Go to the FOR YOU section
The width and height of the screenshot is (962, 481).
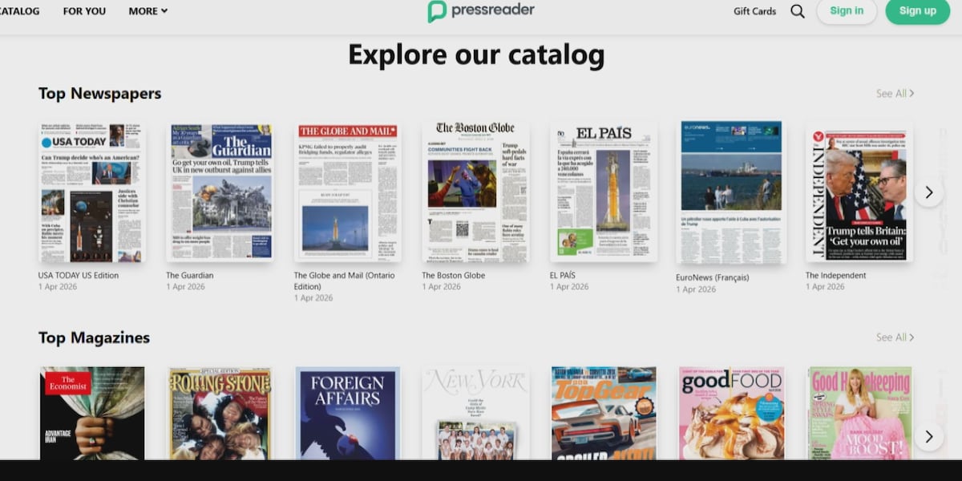(84, 11)
